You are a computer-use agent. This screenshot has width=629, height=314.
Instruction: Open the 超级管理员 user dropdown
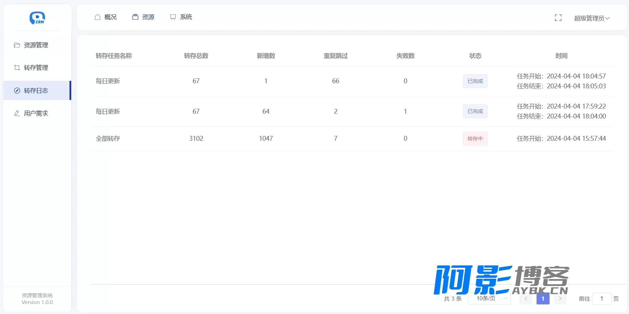coord(592,18)
